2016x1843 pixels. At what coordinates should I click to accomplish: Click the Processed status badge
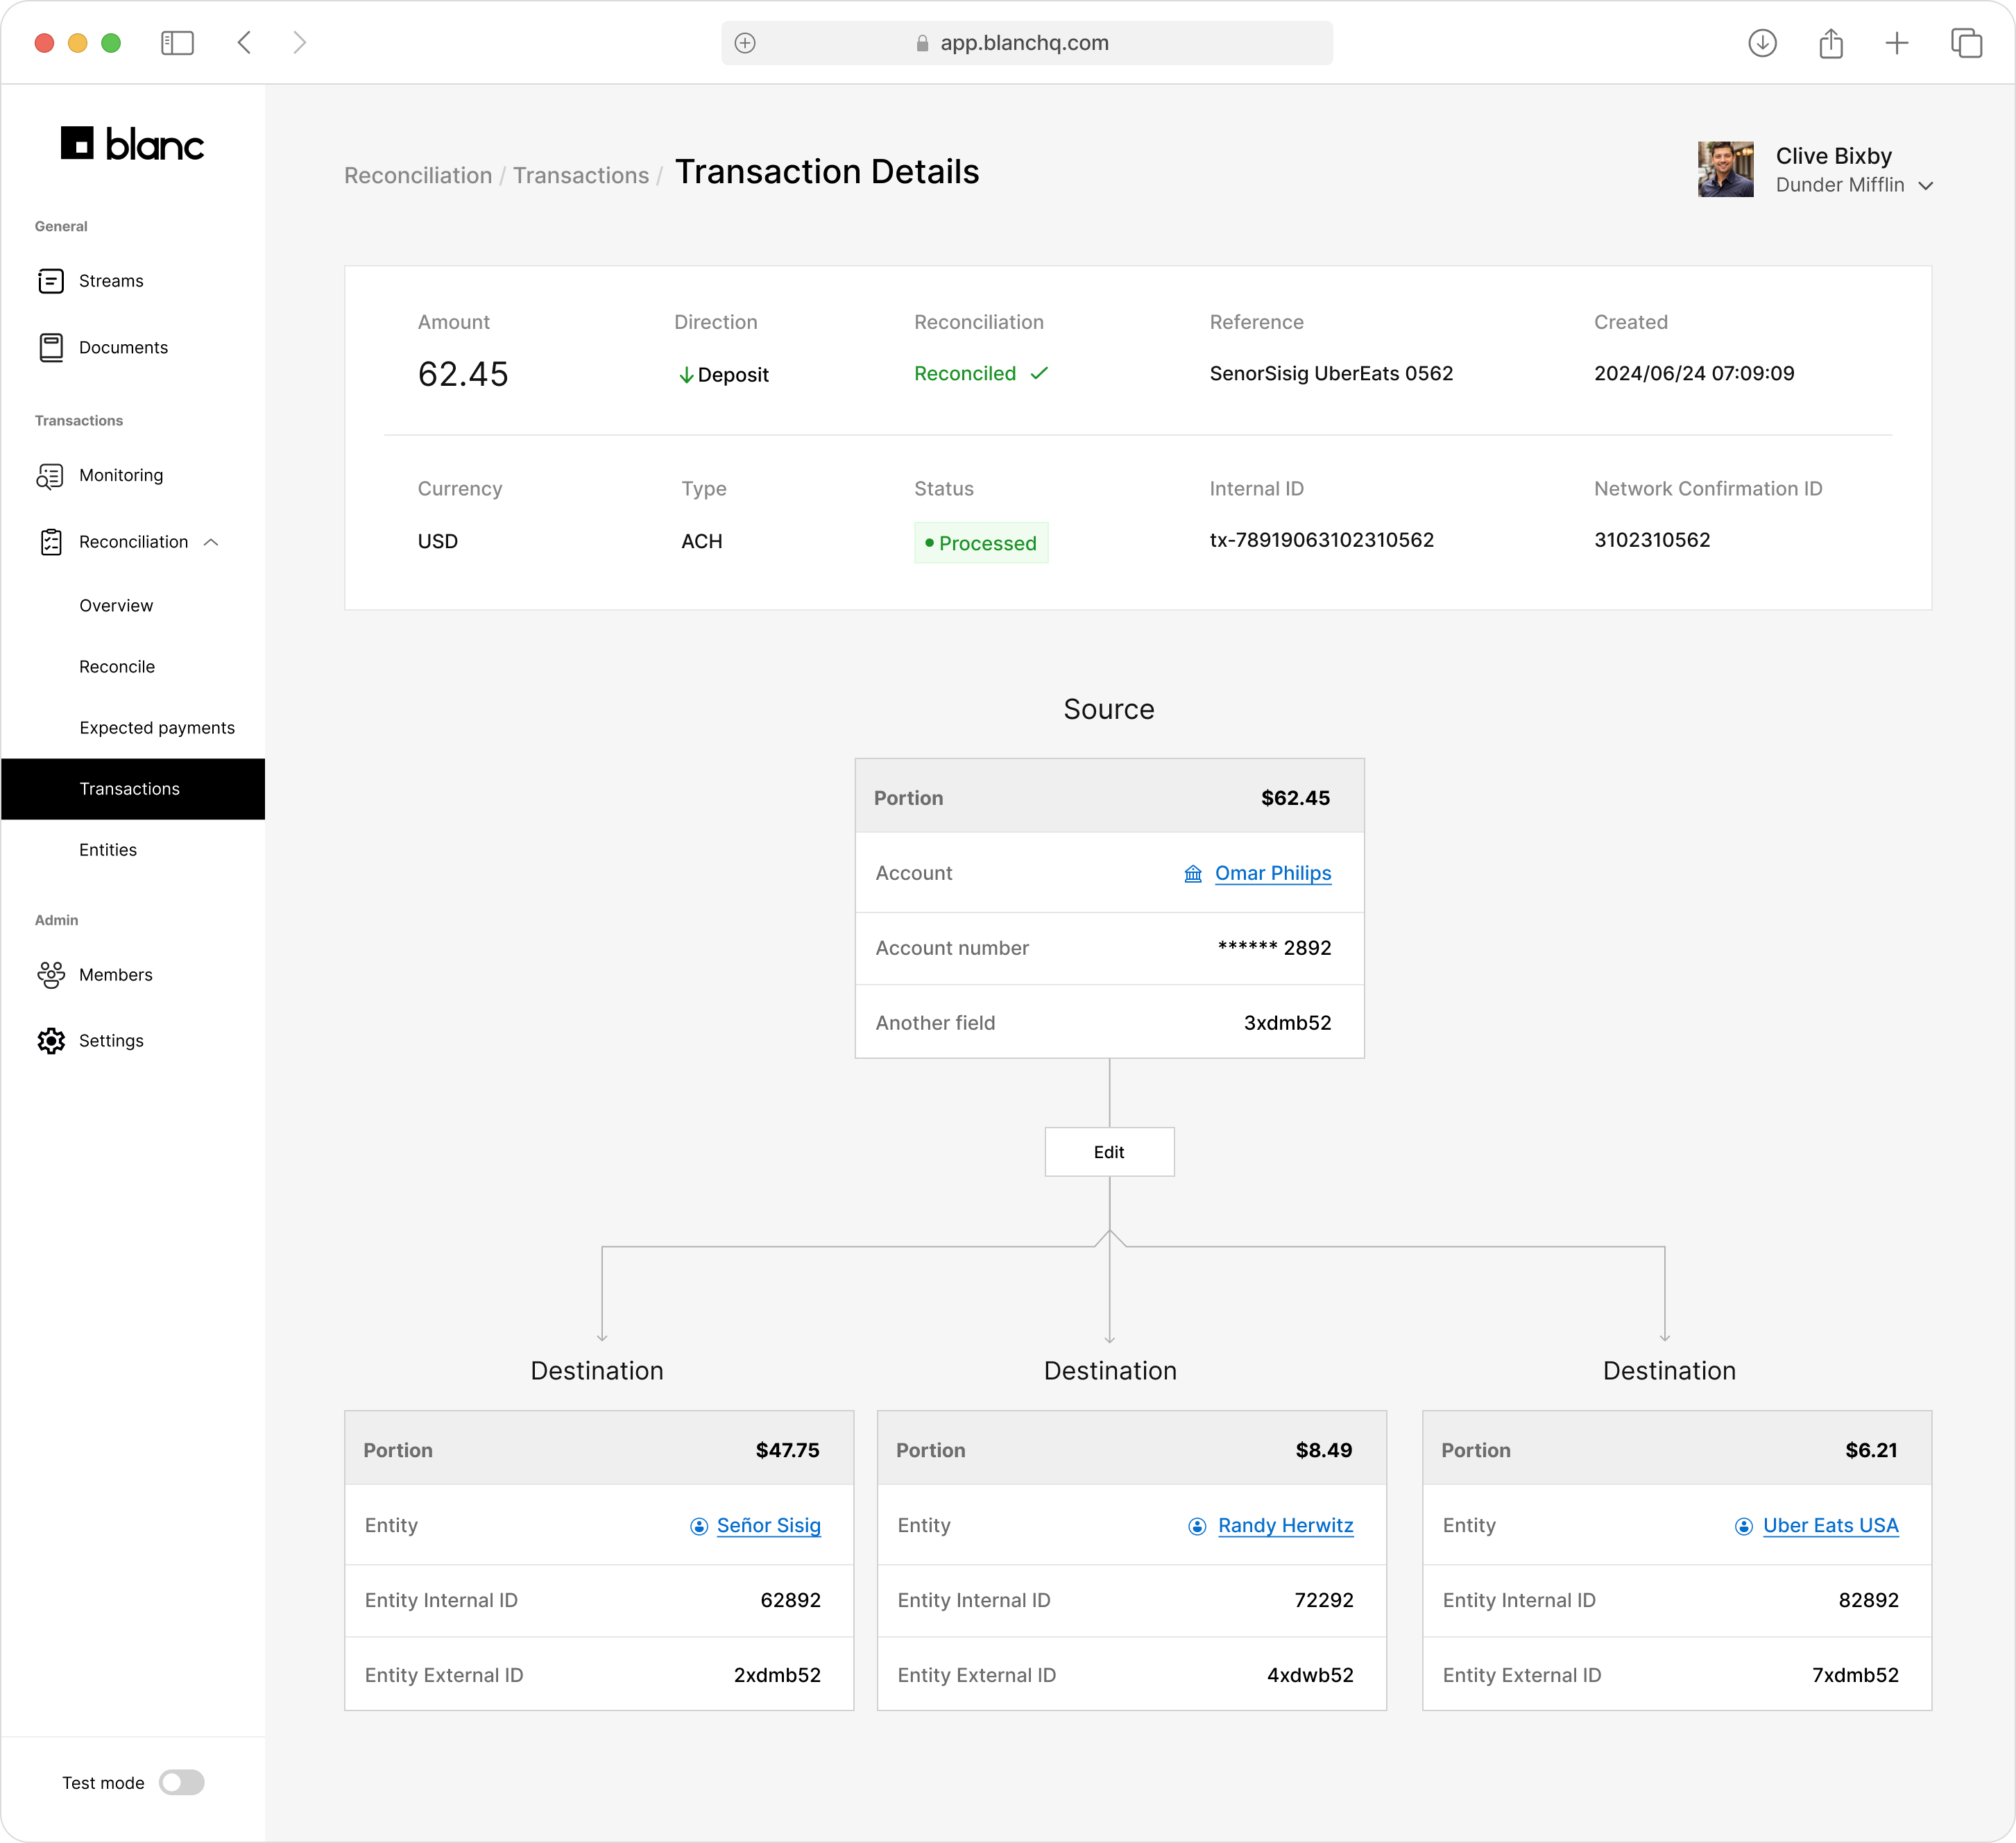(981, 543)
